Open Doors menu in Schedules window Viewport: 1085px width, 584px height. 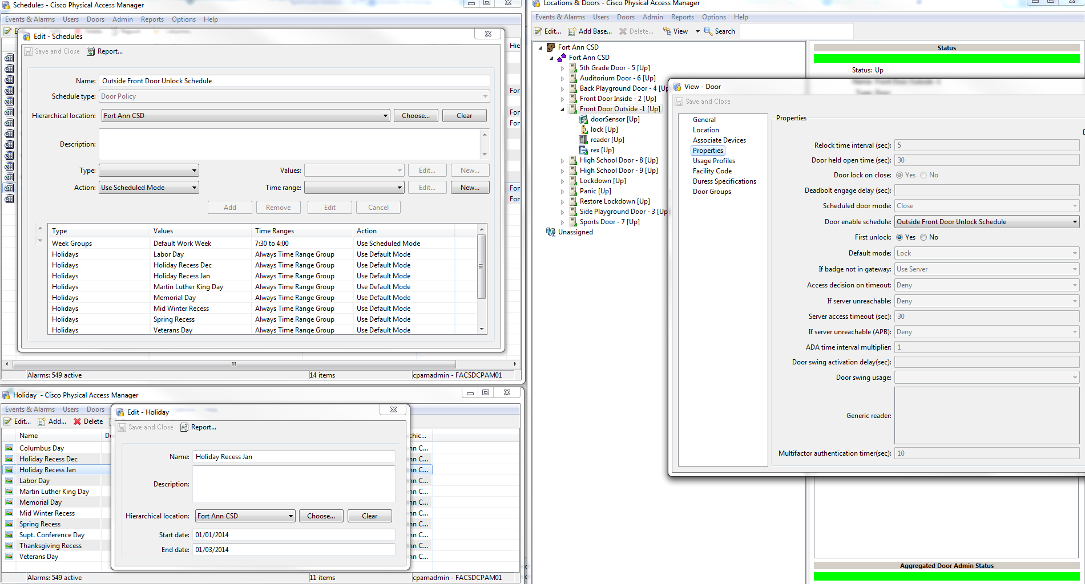(95, 19)
